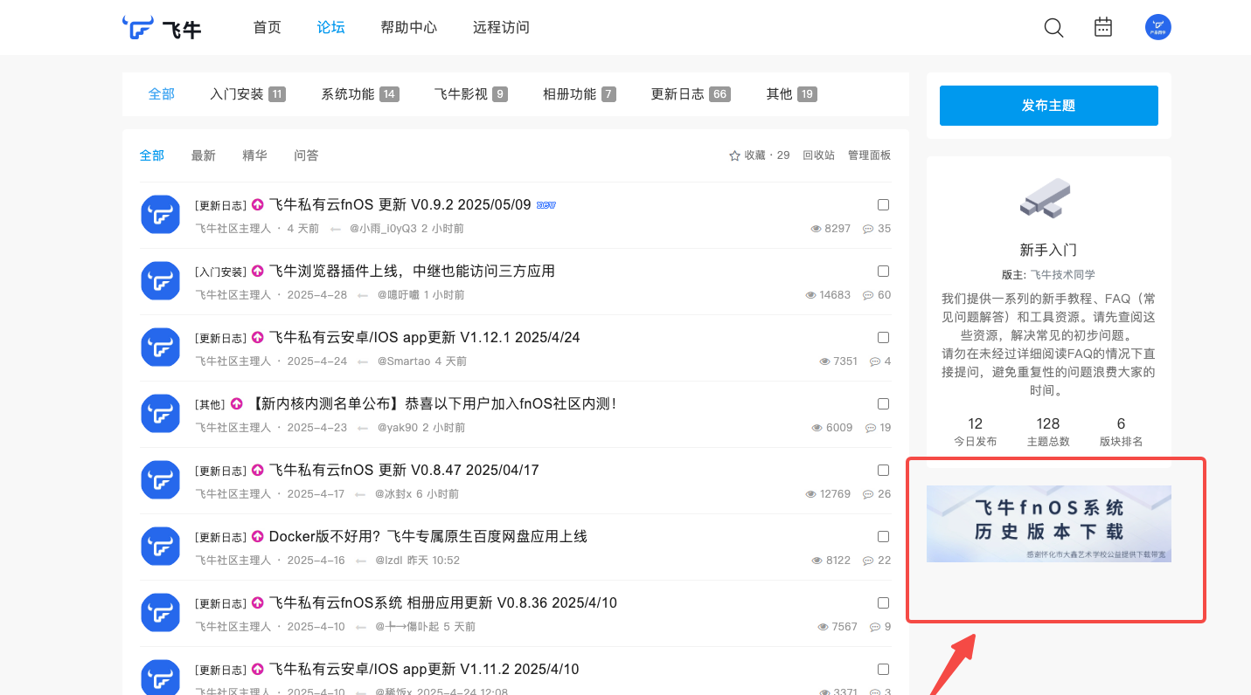The width and height of the screenshot is (1251, 695).
Task: Select the 全部 category tab at top
Action: click(162, 94)
